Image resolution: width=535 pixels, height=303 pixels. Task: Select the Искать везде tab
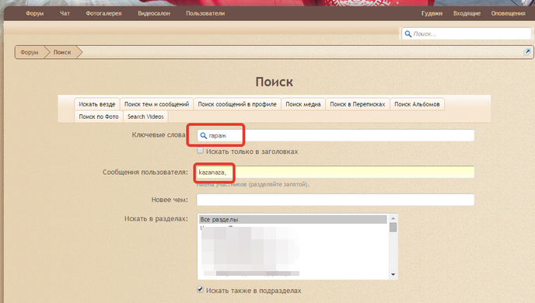click(x=97, y=104)
